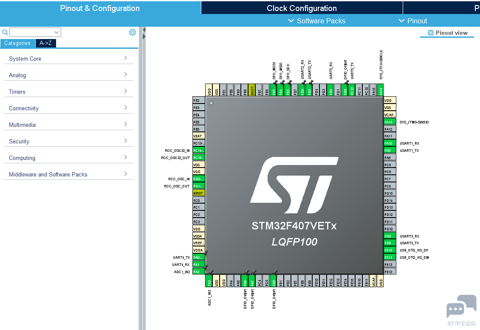480x330 pixels.
Task: Select the PC13 pin on the left side
Action: coord(199,143)
